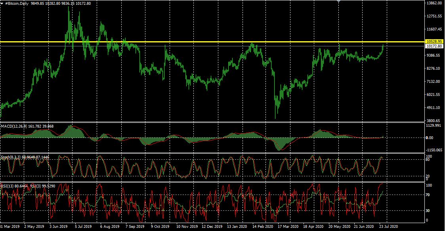Click the 20 May 2020 date label
Screen dimensions: 445x231
tap(340, 227)
